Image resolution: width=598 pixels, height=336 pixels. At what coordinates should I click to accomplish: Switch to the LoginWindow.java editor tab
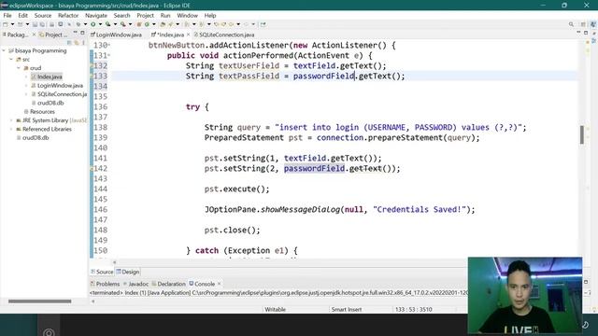[x=116, y=35]
